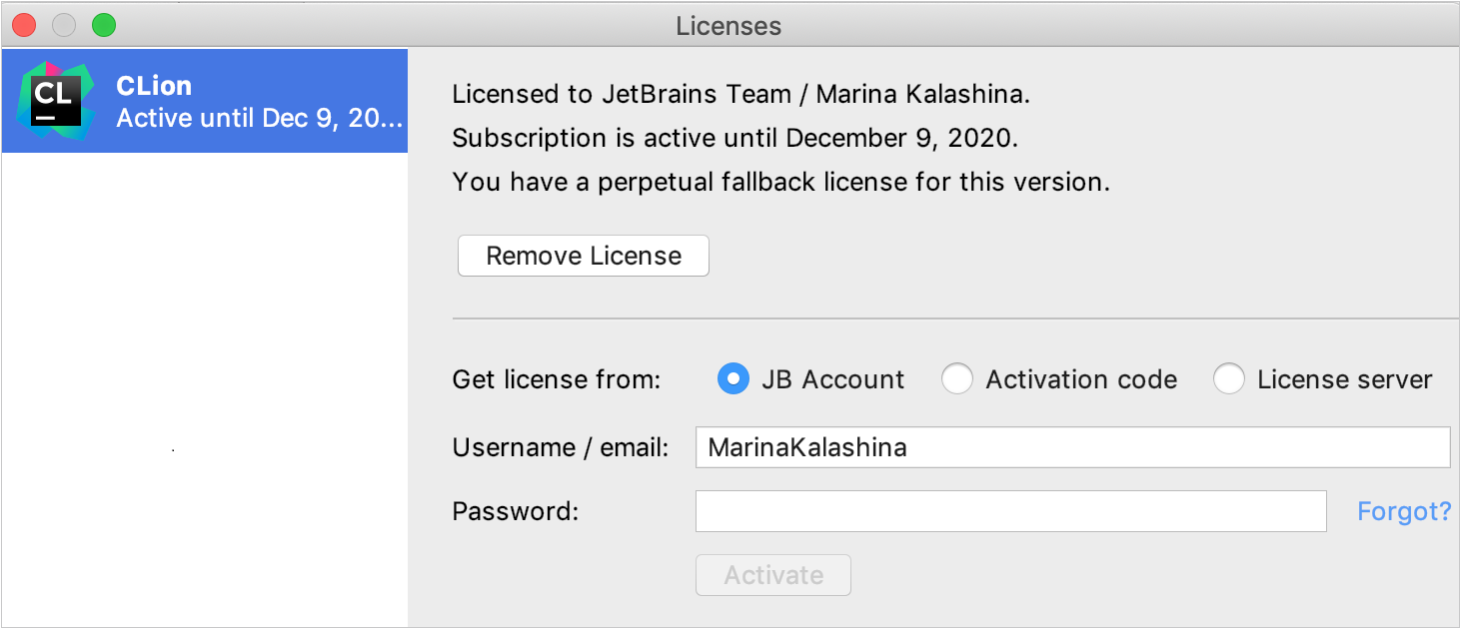Viewport: 1461px width, 630px height.
Task: Choose Activation code as license source
Action: tap(957, 379)
